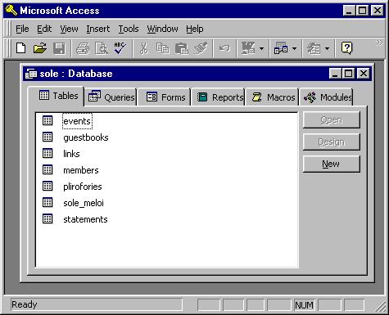Click the table icon beside members
The width and height of the screenshot is (389, 315).
click(x=47, y=169)
